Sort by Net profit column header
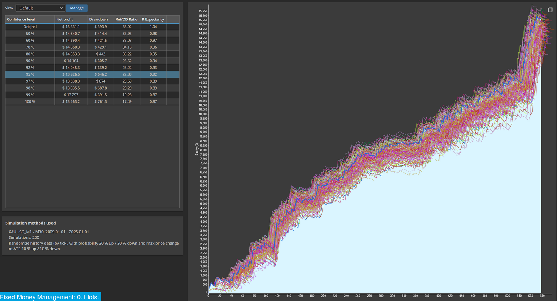The width and height of the screenshot is (557, 301). click(x=71, y=19)
